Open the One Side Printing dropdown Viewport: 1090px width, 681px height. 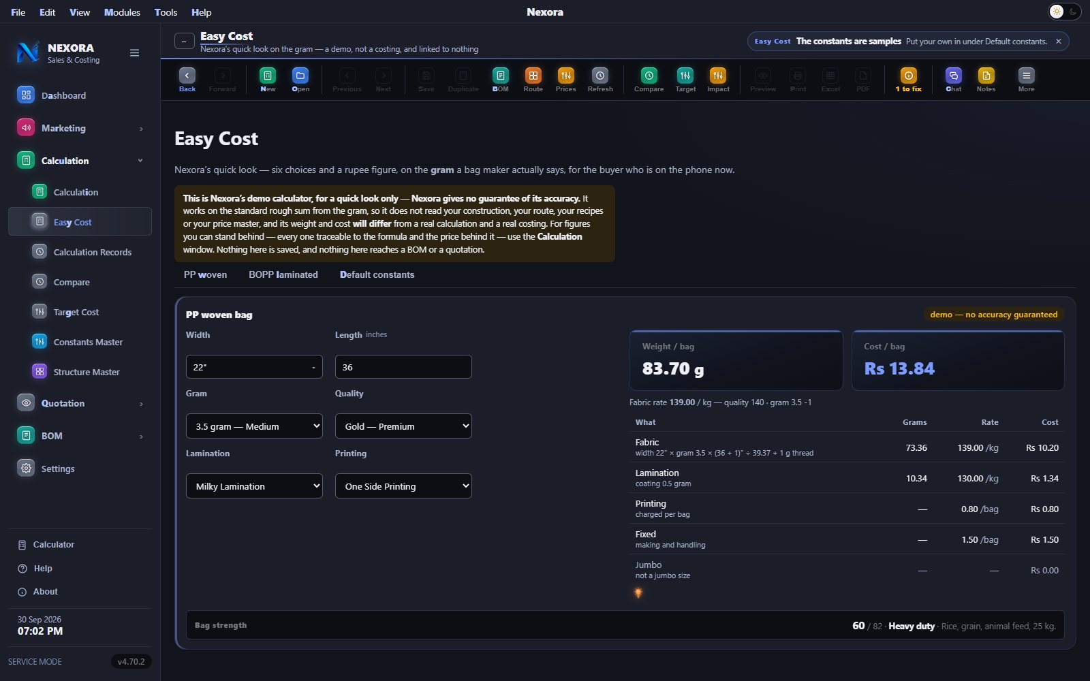click(x=403, y=486)
